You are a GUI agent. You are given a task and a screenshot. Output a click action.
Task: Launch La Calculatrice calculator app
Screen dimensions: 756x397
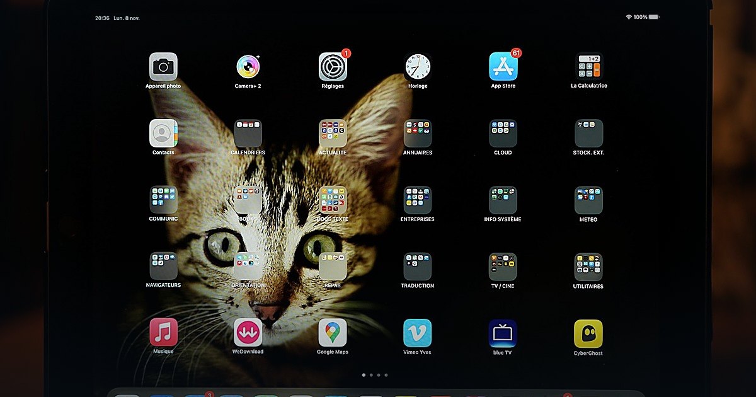click(x=588, y=67)
